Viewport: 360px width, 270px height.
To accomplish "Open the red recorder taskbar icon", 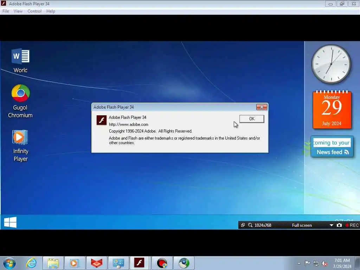I will [x=162, y=263].
